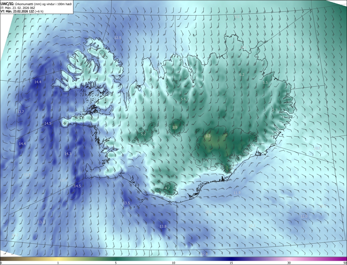The width and height of the screenshot is (347, 265).
Task: Click the 10.6 value label on the map
Action: (209, 212)
